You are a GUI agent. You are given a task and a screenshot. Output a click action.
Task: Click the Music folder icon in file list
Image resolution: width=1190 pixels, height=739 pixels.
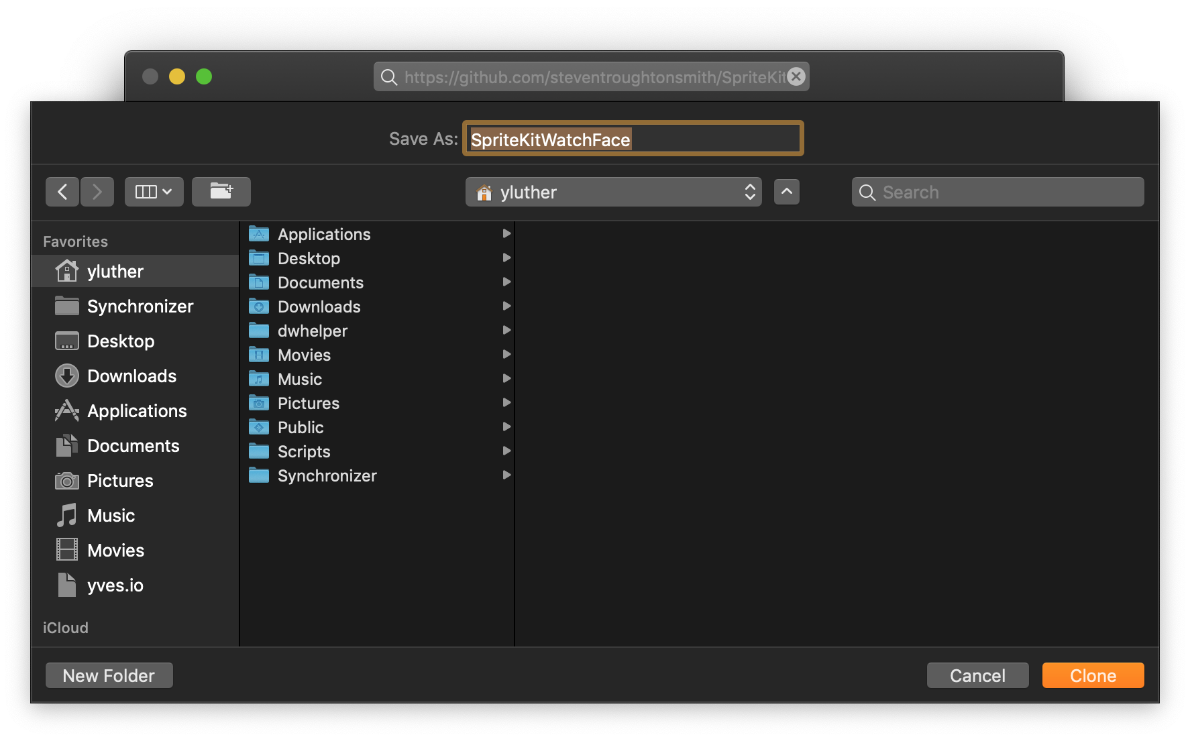coord(259,379)
